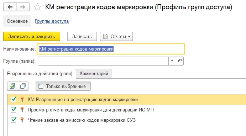The height and width of the screenshot is (136, 246).
Task: Add to favorites with the star icon
Action: [x=37, y=7]
